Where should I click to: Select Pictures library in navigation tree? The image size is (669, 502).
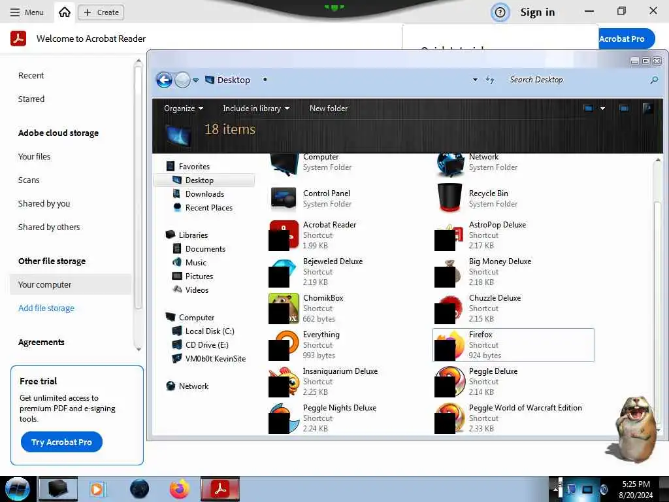click(199, 276)
